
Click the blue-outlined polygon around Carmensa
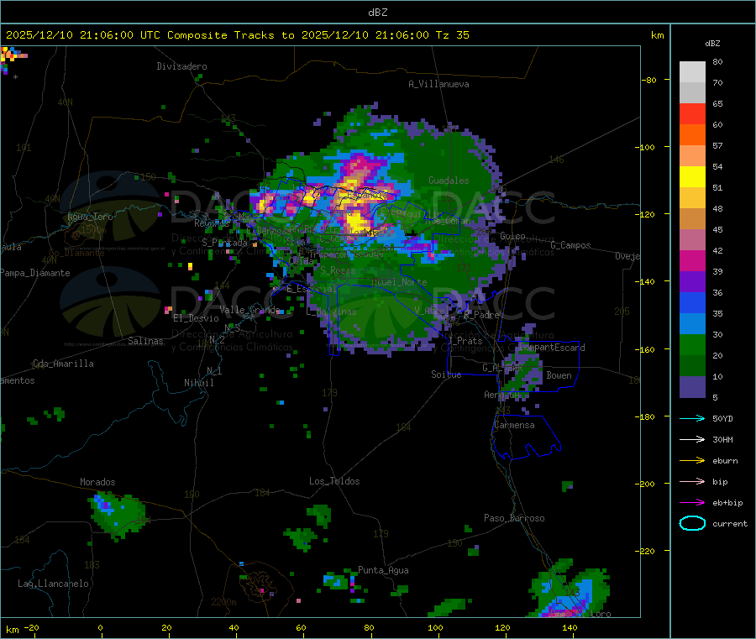tap(526, 437)
